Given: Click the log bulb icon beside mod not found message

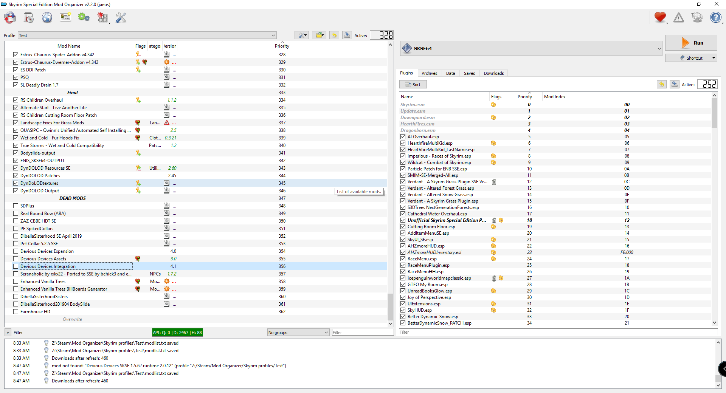Looking at the screenshot, I should (46, 365).
